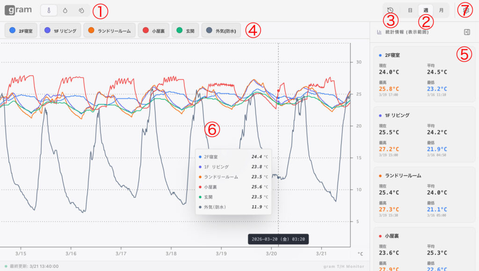The image size is (479, 271).
Task: Toggle the 小屋裏 sensor series
Action: tap(153, 31)
